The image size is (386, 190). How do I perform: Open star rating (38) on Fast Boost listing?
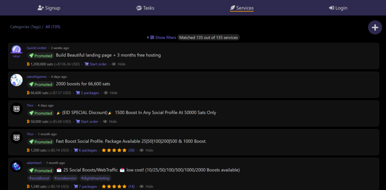118,150
